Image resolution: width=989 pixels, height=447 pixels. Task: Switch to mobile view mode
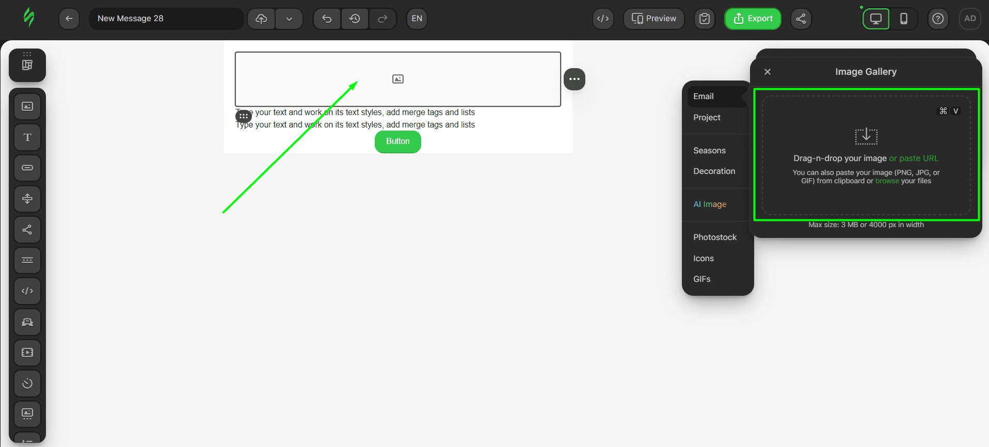pos(903,19)
